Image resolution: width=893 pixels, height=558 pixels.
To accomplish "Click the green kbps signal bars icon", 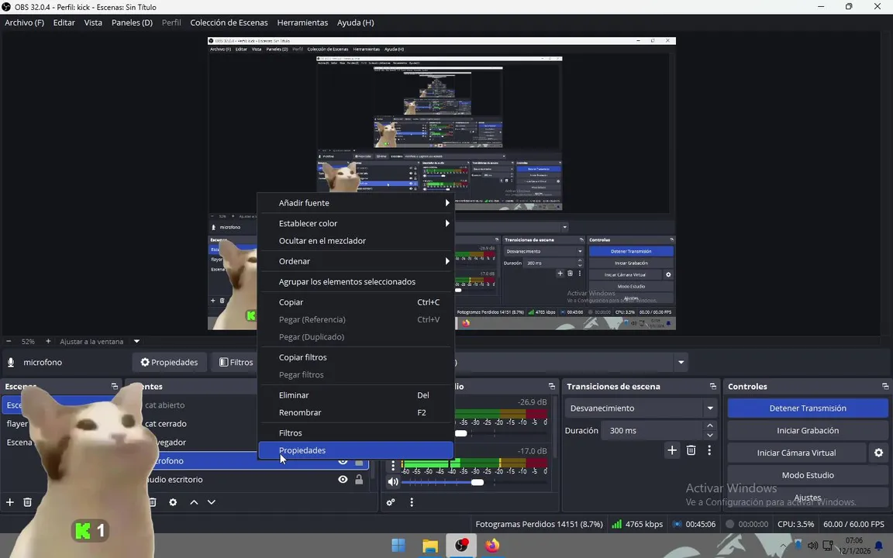I will click(x=616, y=524).
